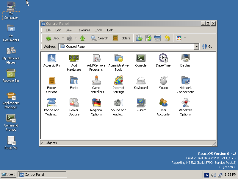Click the Search button
Screen dimensions: 238x179
click(x=99, y=38)
